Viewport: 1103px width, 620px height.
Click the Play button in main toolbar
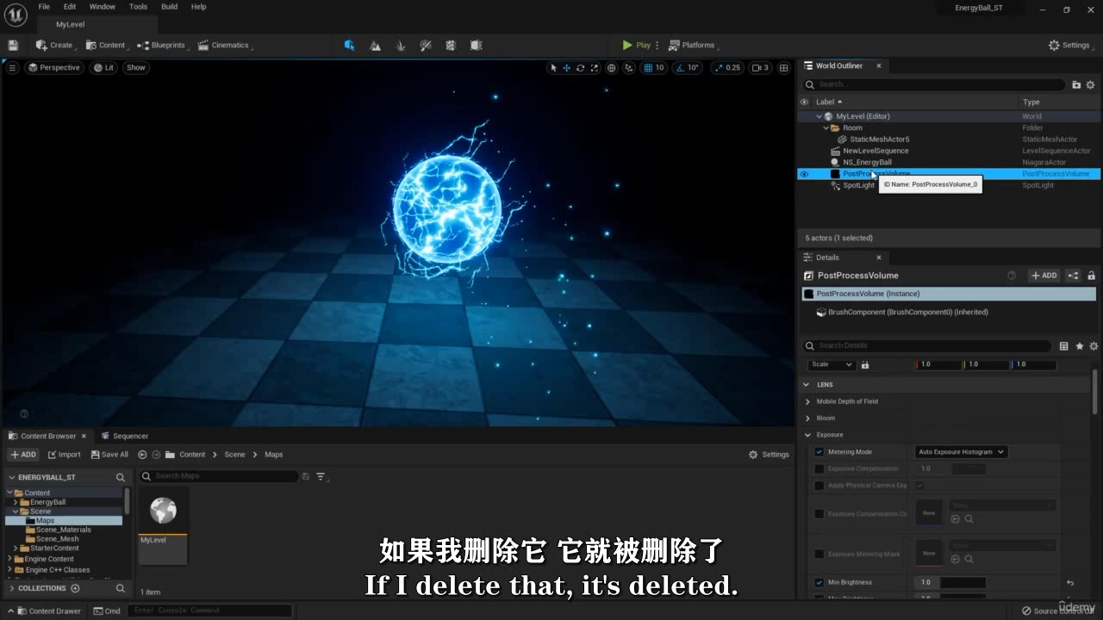tap(637, 45)
